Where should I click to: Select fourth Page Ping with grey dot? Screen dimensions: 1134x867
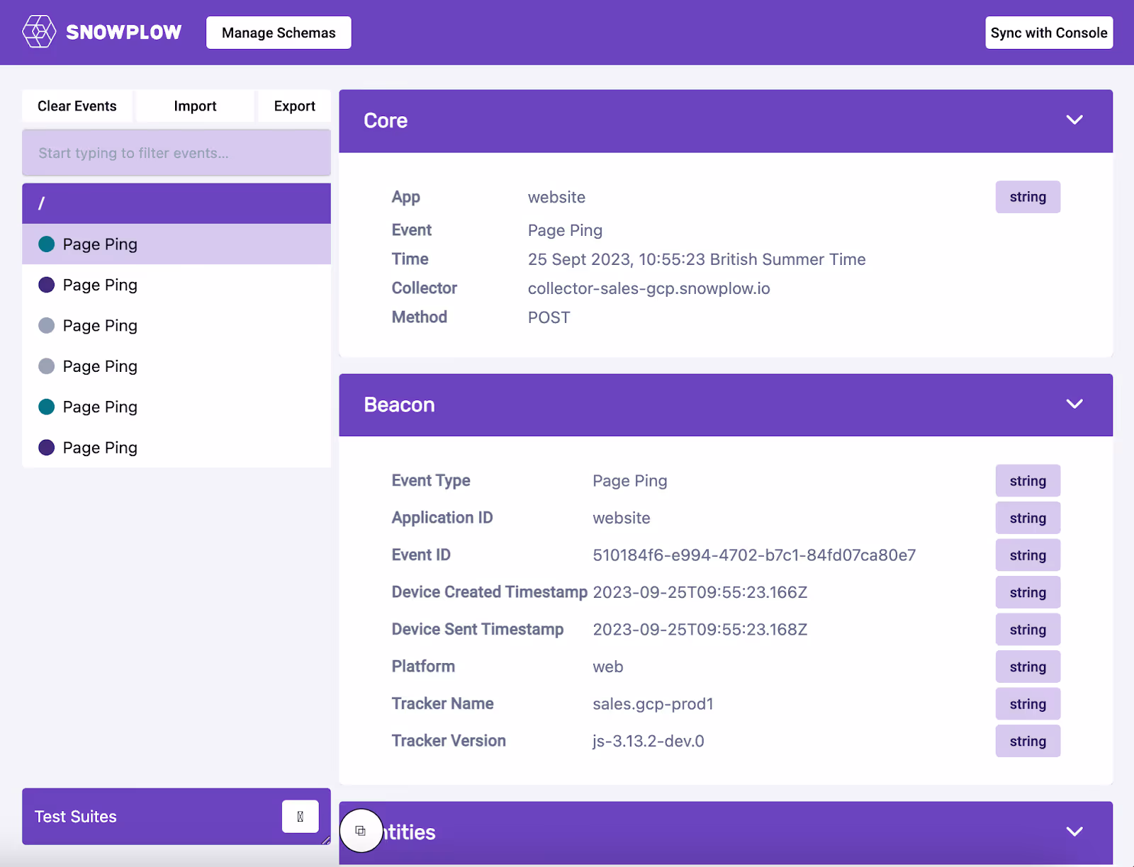tap(176, 366)
